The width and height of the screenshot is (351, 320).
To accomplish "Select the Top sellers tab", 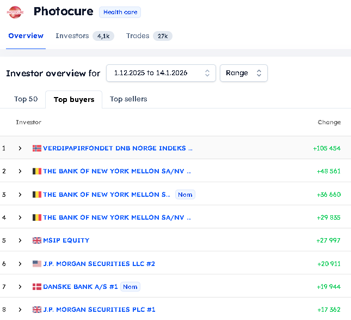I will point(128,99).
